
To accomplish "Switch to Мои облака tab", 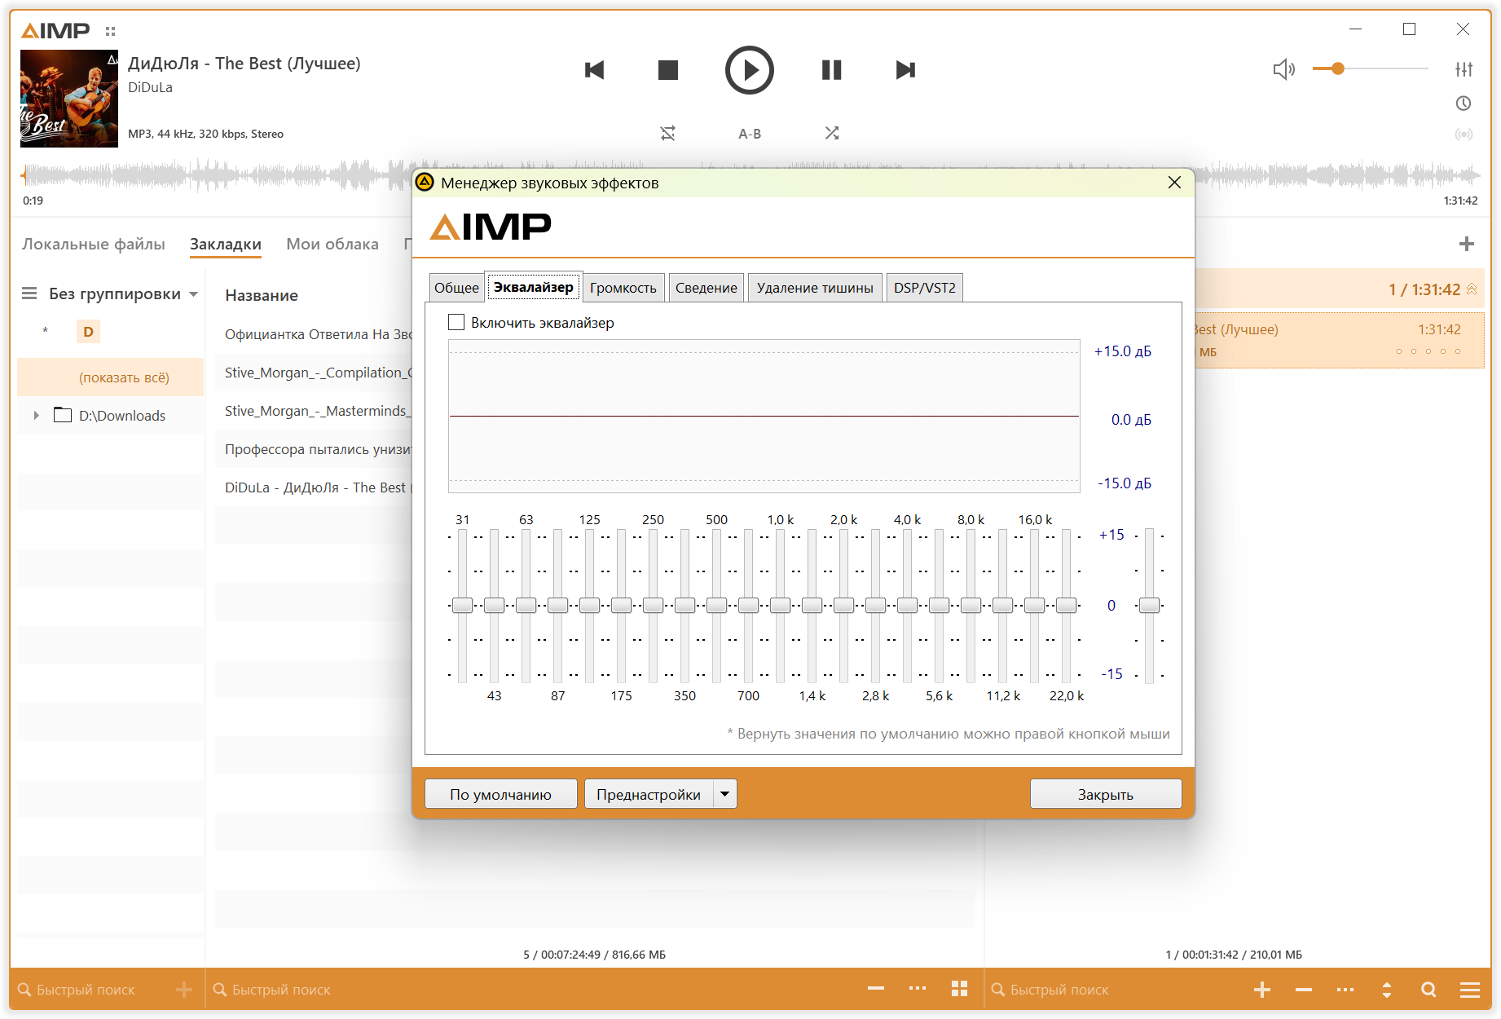I will pos(332,244).
